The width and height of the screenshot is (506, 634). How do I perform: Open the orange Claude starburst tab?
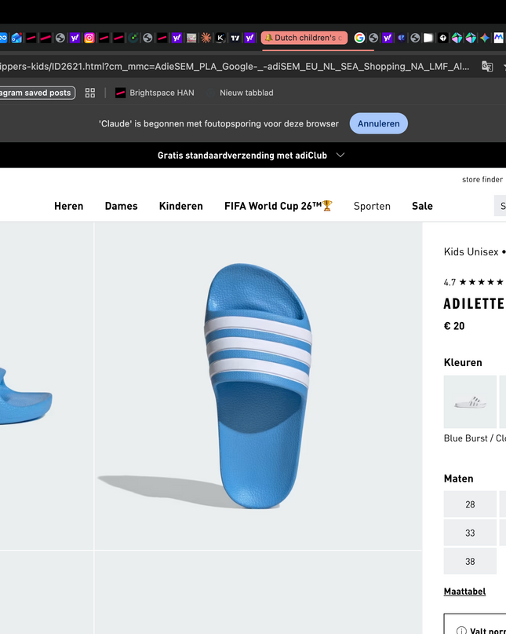[x=206, y=38]
